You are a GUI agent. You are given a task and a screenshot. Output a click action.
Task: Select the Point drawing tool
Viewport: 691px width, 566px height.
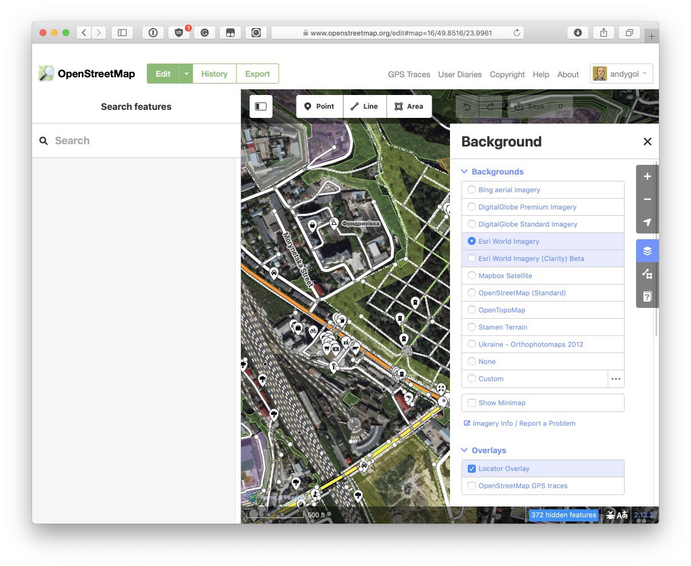point(319,106)
